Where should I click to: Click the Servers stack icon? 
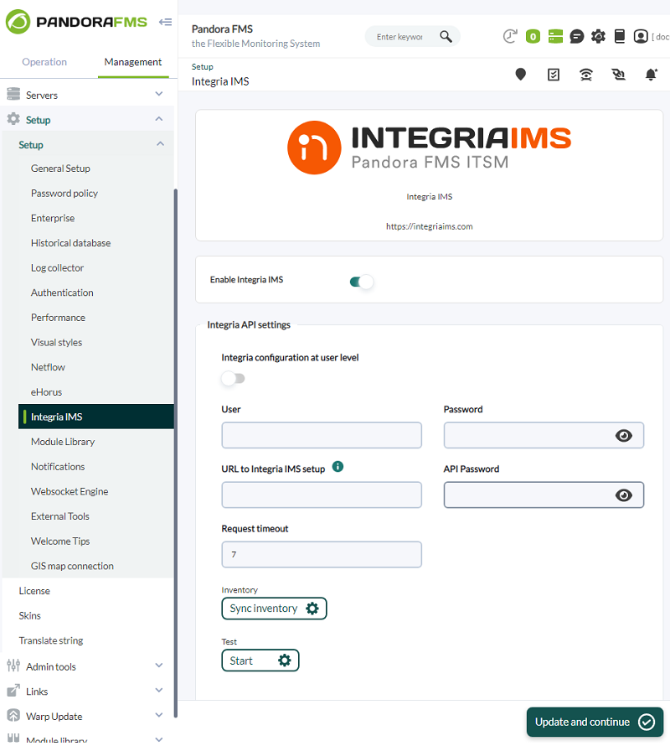tap(13, 94)
